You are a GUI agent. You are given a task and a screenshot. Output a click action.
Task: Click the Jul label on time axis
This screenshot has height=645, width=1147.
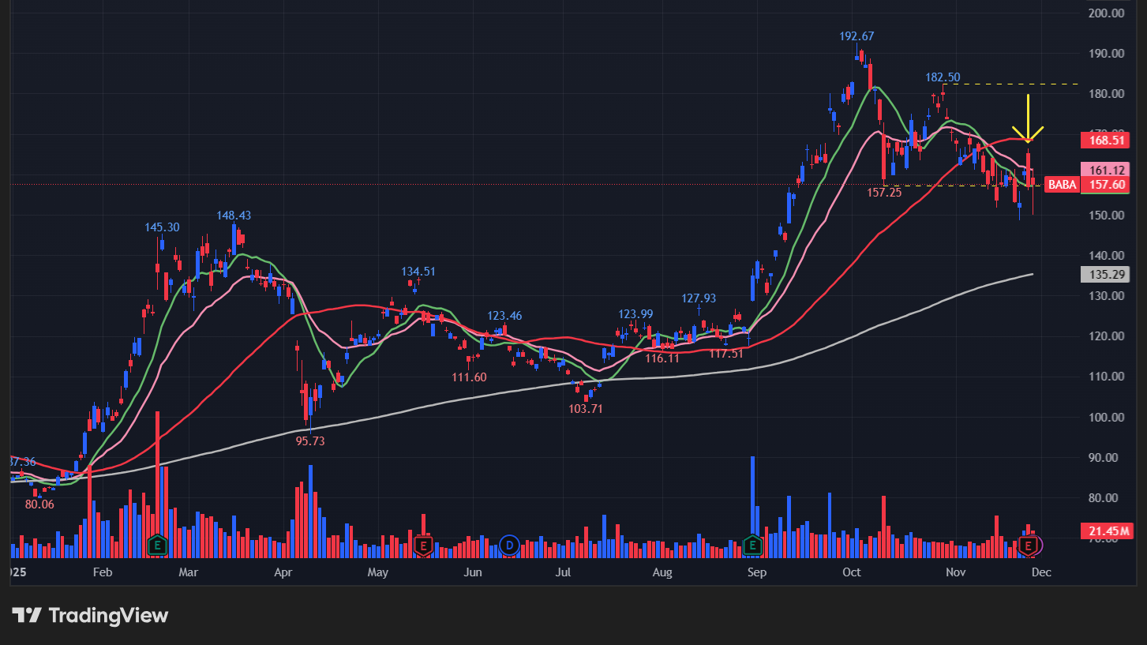[563, 572]
